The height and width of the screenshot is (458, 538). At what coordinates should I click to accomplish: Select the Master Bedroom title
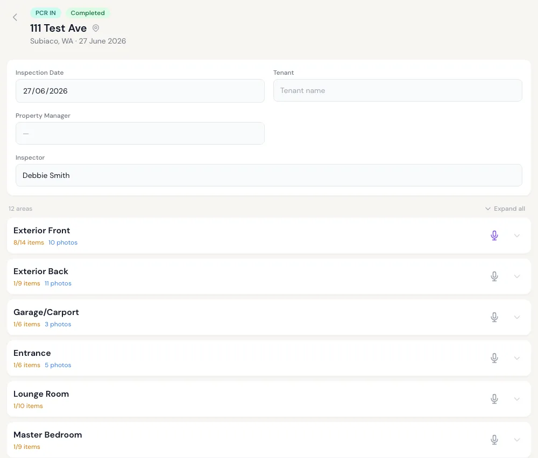(48, 435)
